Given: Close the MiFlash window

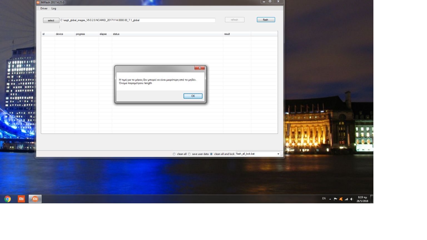Looking at the screenshot, I should coord(278,2).
